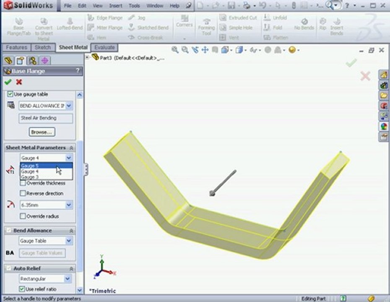Toggle the Use gauge table checkbox
Viewport: 390px width, 302px height.
pos(10,94)
